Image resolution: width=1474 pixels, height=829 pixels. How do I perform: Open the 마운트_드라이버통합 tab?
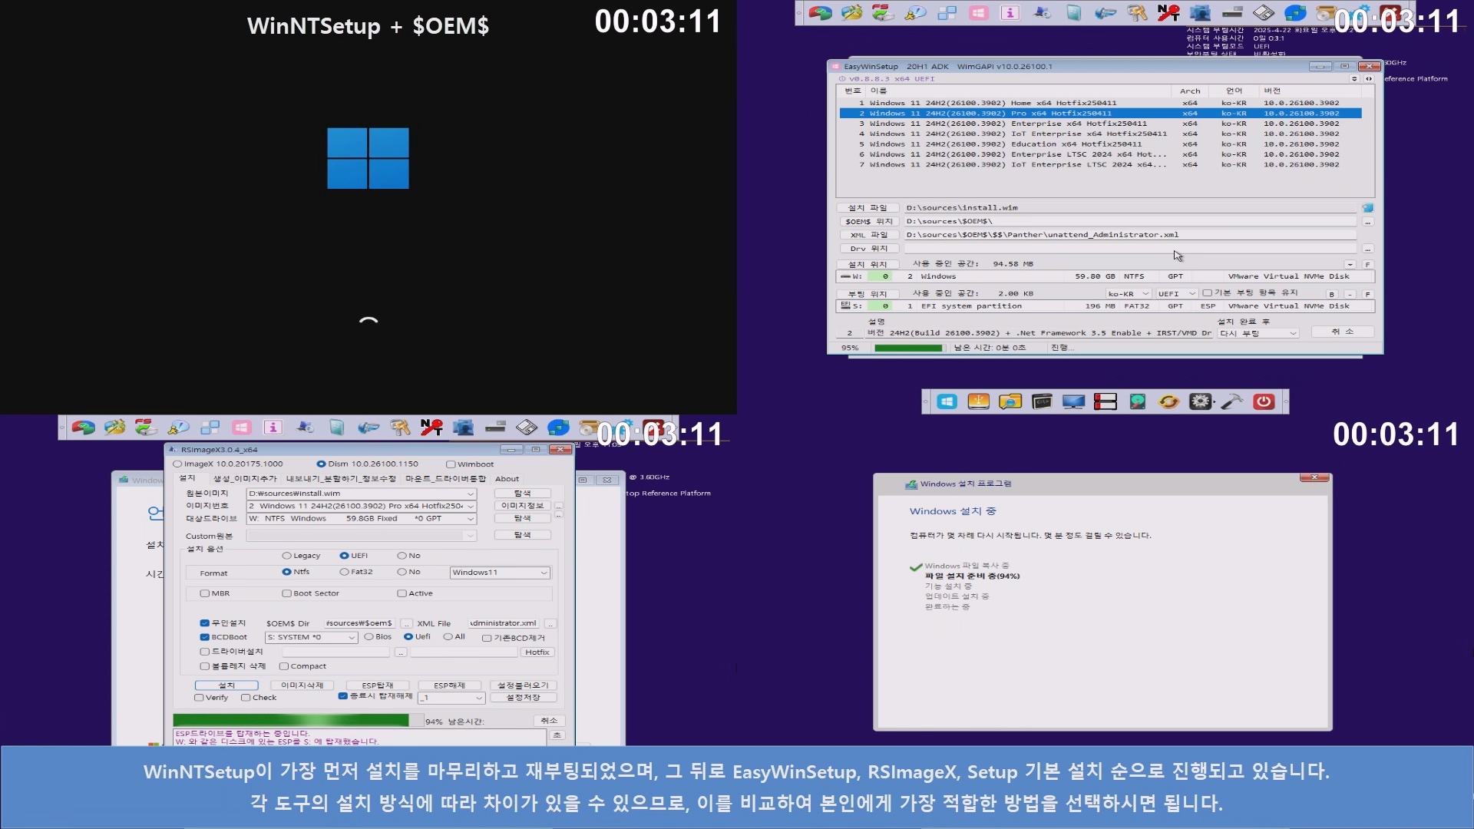(x=445, y=479)
